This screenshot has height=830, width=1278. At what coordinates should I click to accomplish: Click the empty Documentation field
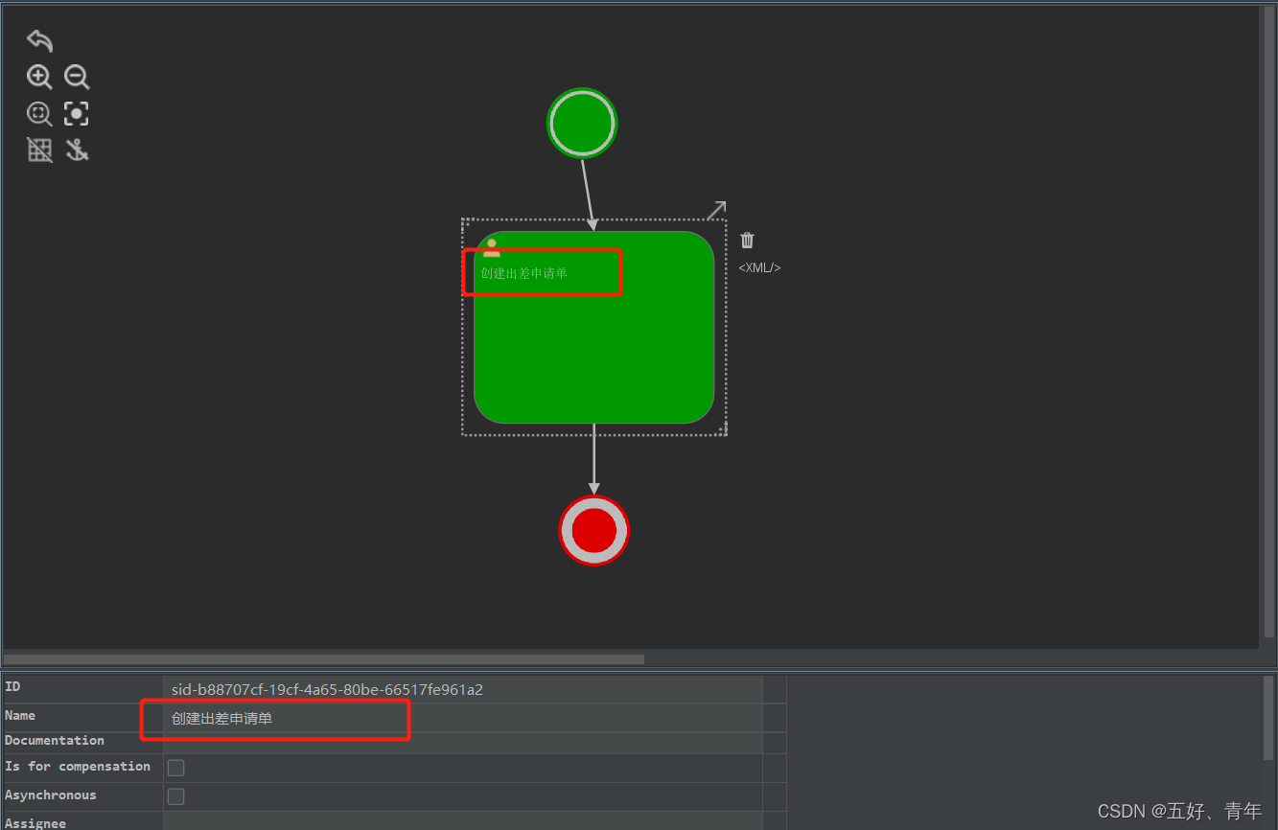pos(463,743)
